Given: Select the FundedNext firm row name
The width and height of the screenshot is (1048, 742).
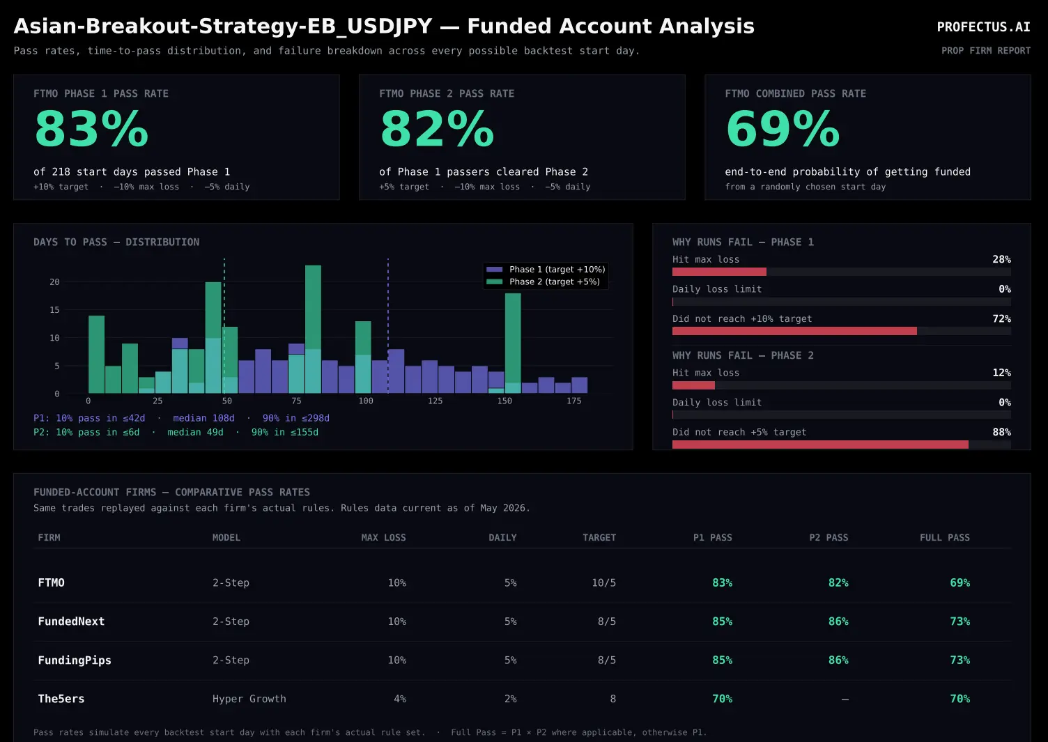Looking at the screenshot, I should tap(71, 621).
